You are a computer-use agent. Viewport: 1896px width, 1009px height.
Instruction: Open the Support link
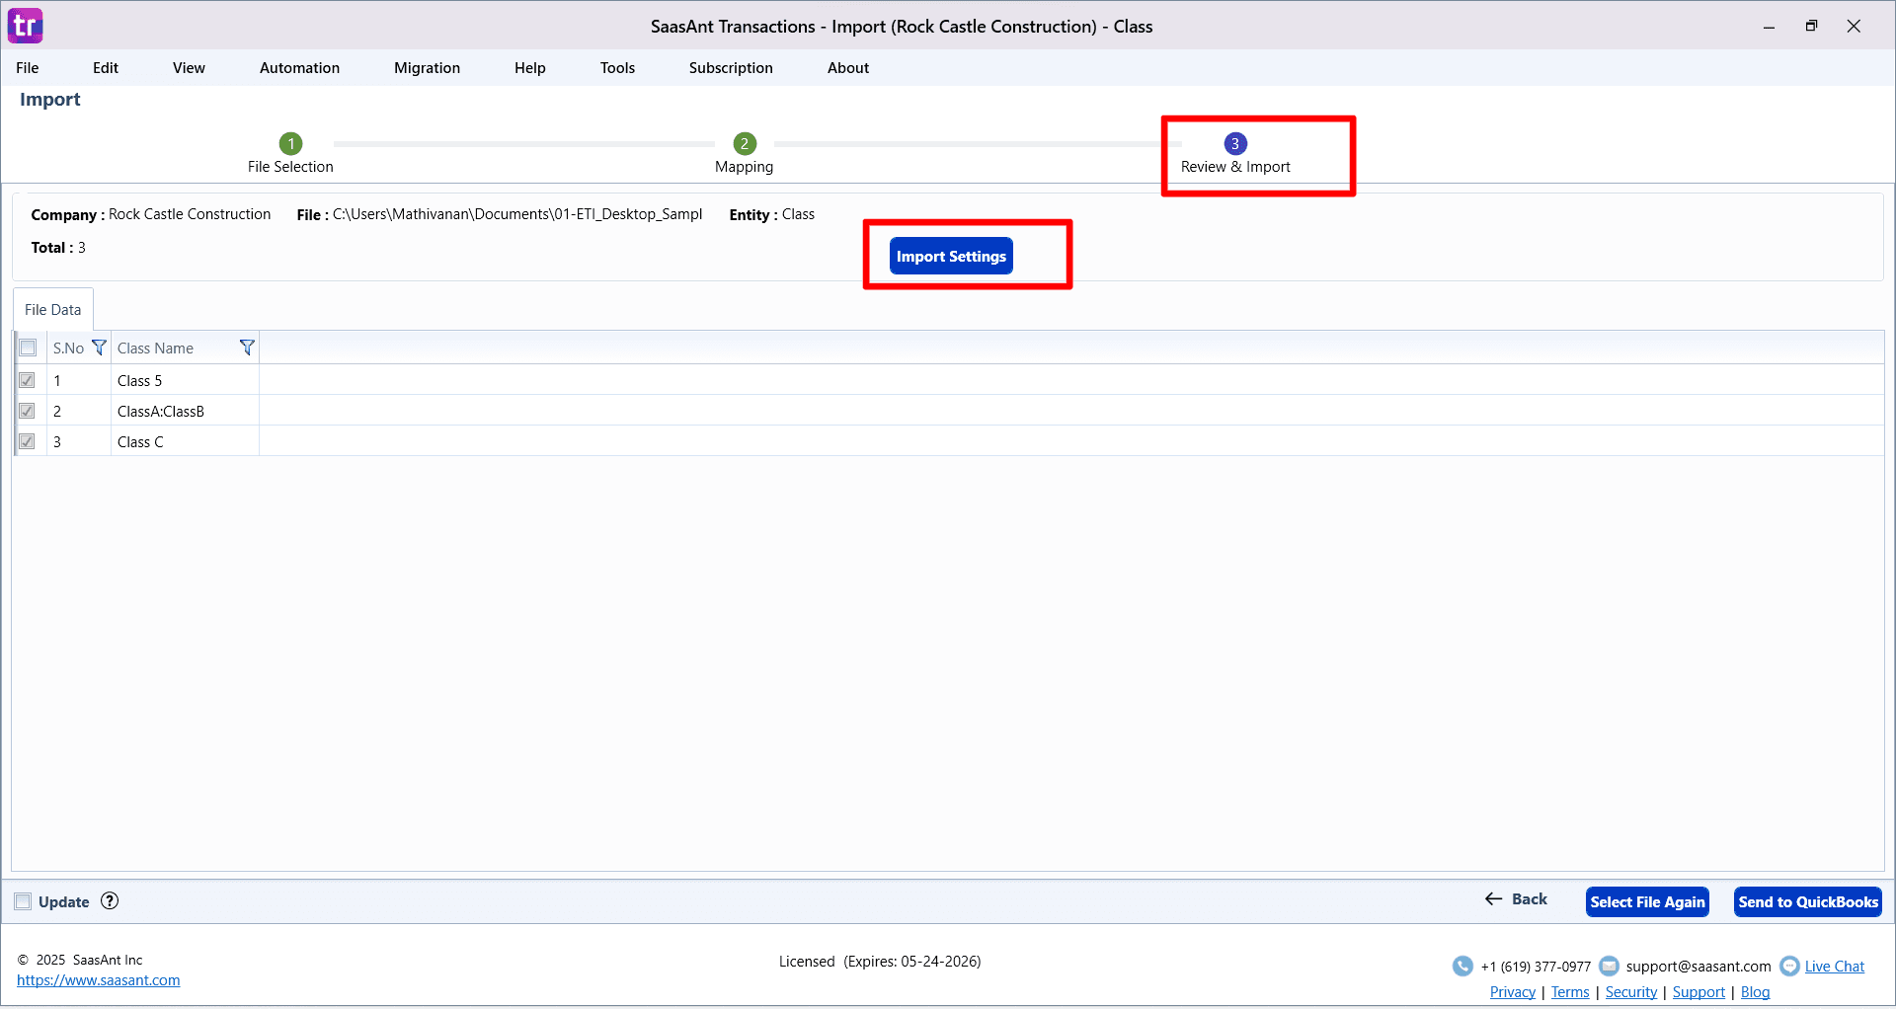coord(1698,992)
